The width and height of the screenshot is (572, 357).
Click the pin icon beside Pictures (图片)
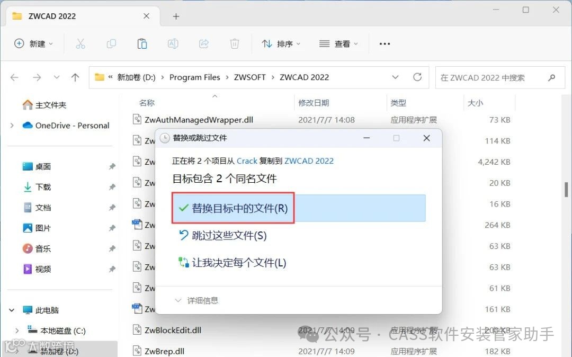coord(112,228)
